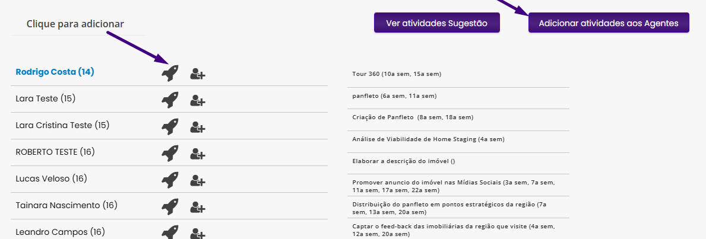Click the rocket icon for ROBERTO TESTE
This screenshot has width=706, height=239.
170,153
